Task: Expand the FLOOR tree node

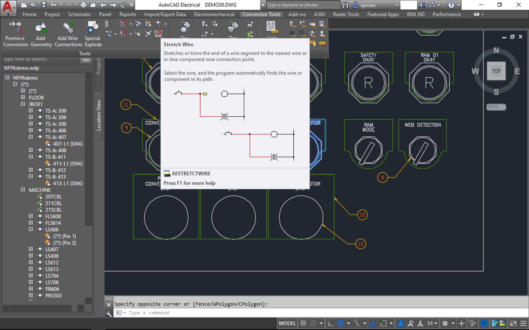Action: point(23,97)
